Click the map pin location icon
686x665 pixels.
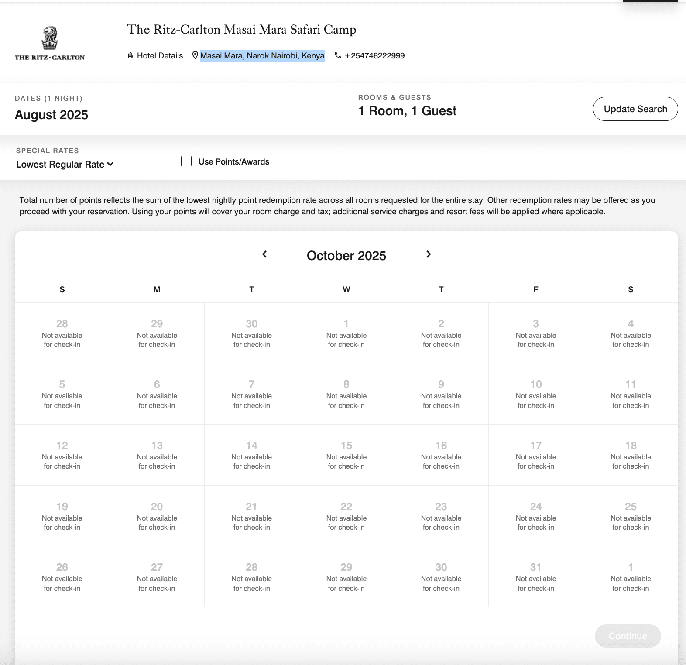coord(195,55)
